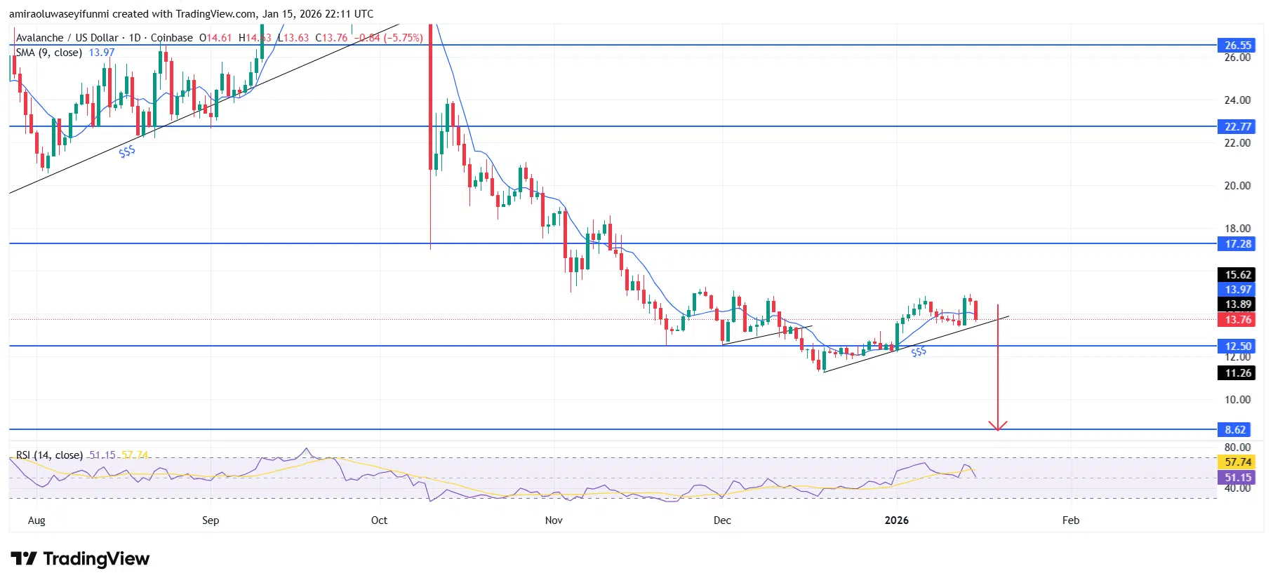Screen dimensions: 1273x585
Task: Click the black 15.62 price tag
Action: coord(1237,275)
